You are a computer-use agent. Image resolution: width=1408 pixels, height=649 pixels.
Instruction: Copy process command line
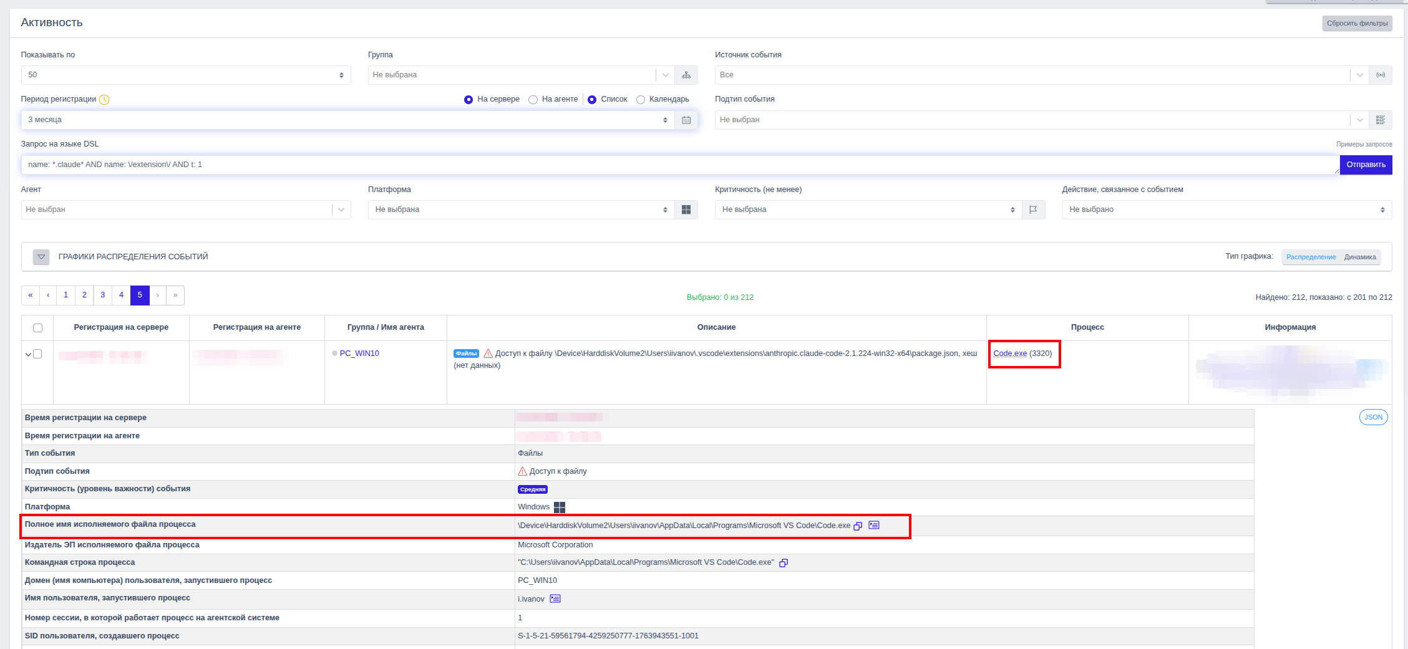784,563
